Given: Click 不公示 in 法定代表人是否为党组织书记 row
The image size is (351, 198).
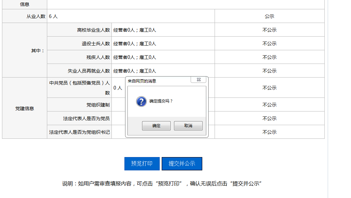Looking at the screenshot, I should click(x=269, y=132).
